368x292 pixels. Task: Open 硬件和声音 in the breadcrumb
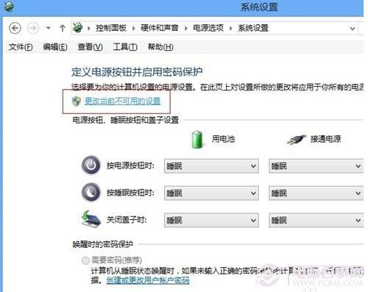point(159,28)
